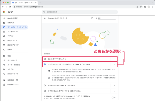Viewport: 155px width, 101px height.
Task: Expand すべての Cookie をブロックする chevron
Action: pos(114,91)
